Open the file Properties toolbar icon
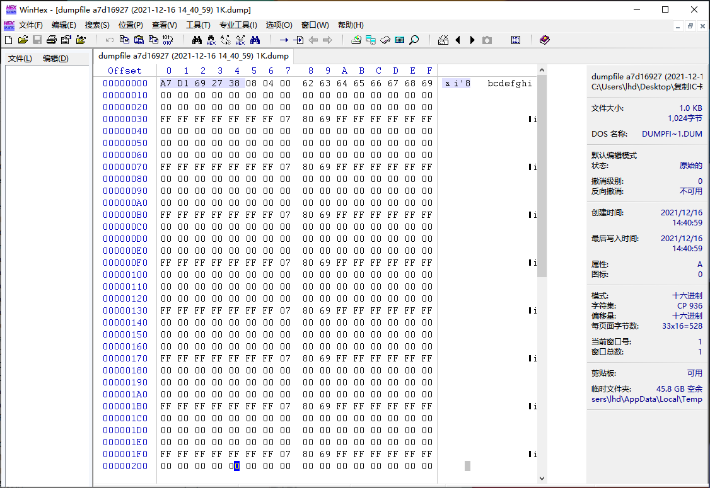 tap(66, 40)
